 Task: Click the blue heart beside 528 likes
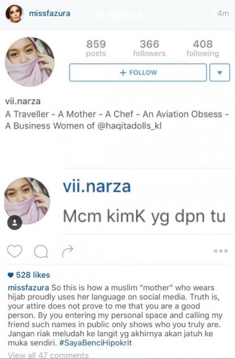tap(11, 275)
